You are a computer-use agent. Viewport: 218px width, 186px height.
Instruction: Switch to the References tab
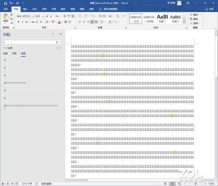pyautogui.click(x=54, y=9)
